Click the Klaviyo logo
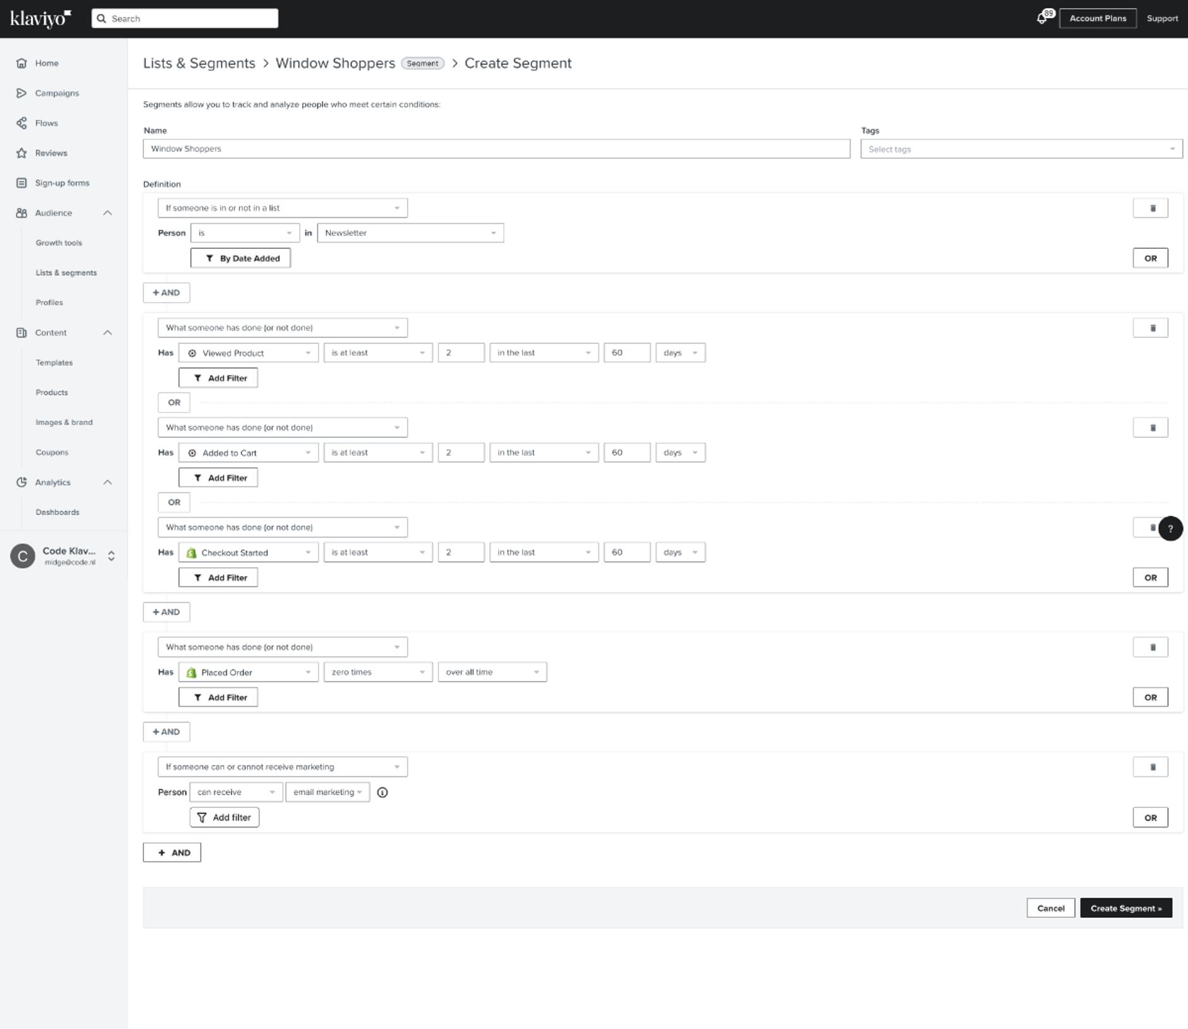This screenshot has width=1188, height=1029. 40,18
